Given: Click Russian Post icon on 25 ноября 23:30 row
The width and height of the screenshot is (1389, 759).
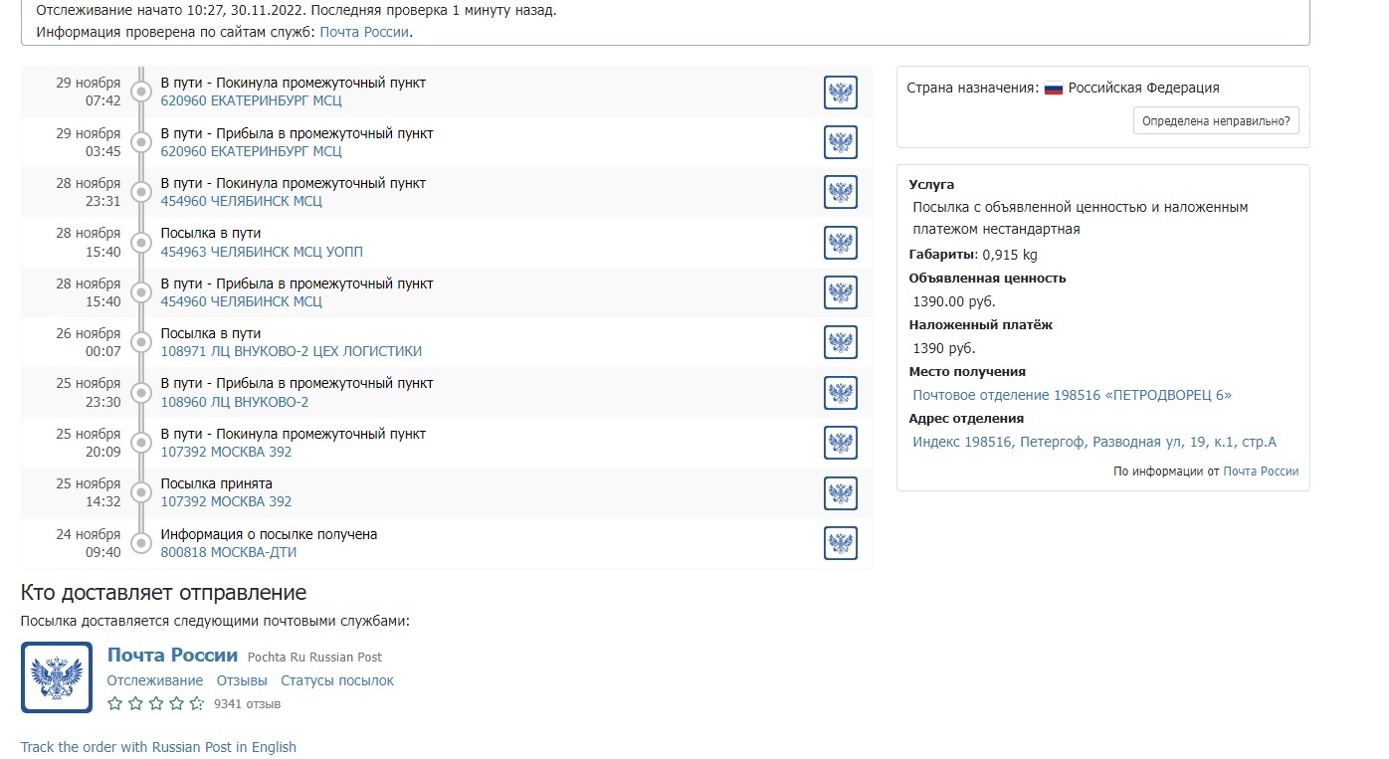Looking at the screenshot, I should point(841,393).
